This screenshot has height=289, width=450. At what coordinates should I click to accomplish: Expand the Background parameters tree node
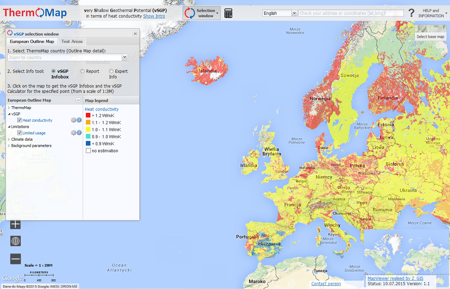tap(9, 146)
